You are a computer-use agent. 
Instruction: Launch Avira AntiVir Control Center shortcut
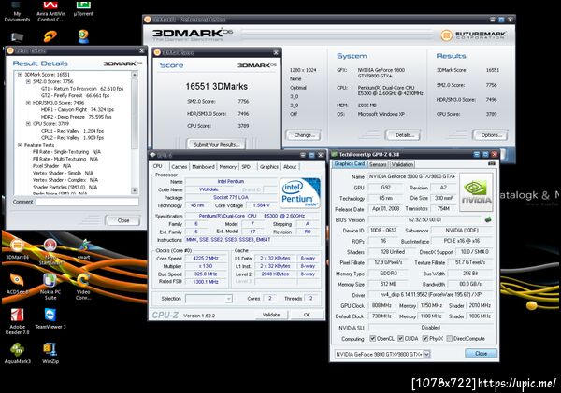50,11
